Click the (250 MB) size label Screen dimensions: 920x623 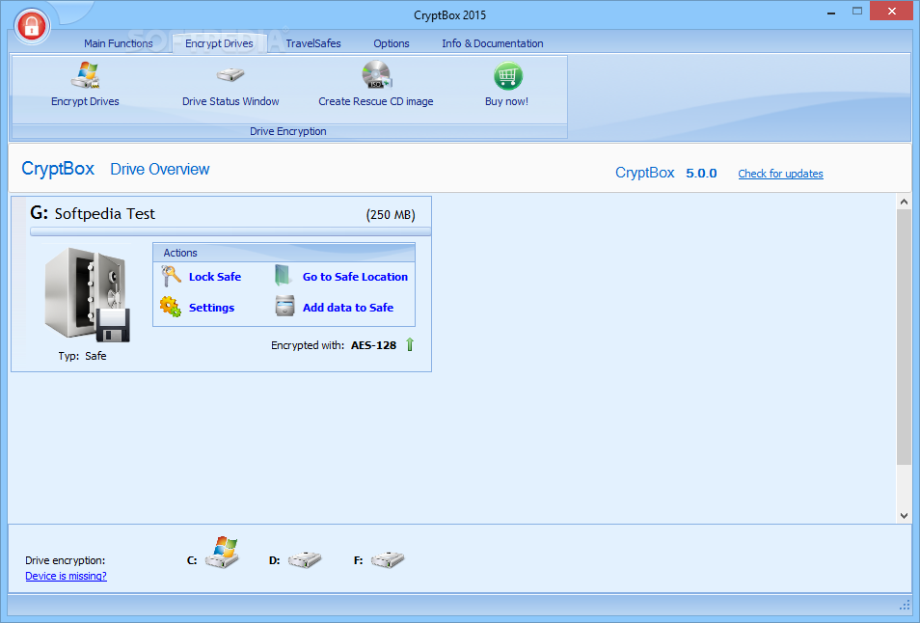tap(391, 215)
